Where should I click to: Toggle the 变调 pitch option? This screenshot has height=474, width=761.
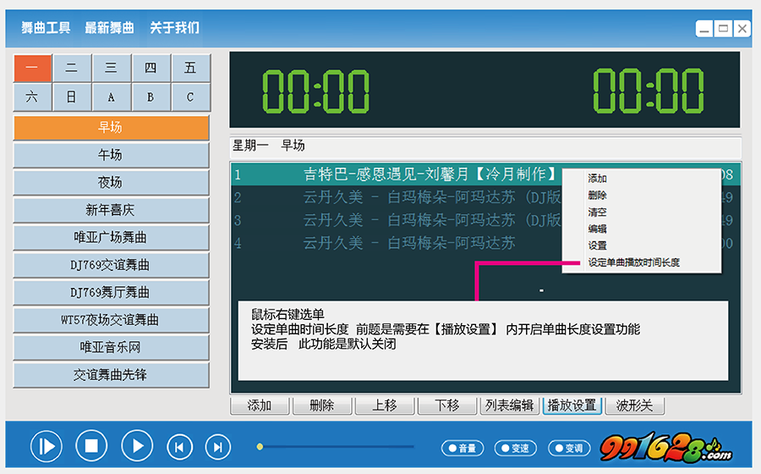click(x=569, y=448)
